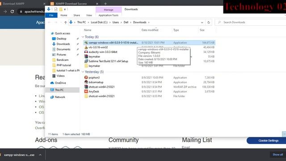Open Documents in the navigation pane

(63, 49)
